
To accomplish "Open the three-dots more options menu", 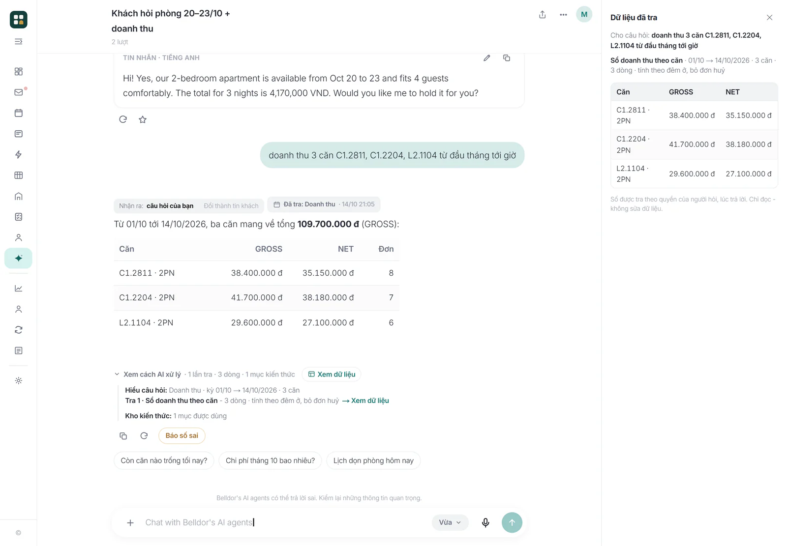I will point(563,15).
